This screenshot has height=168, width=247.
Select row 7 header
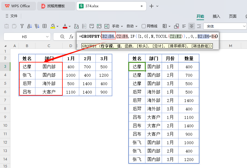click(x=5, y=100)
